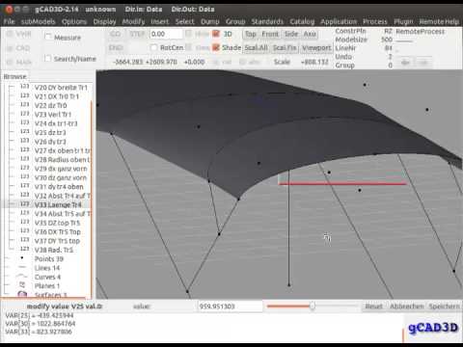463x347 pixels.
Task: Click the 123 icon beside V33 Laenge Tr4
Action: (25, 204)
